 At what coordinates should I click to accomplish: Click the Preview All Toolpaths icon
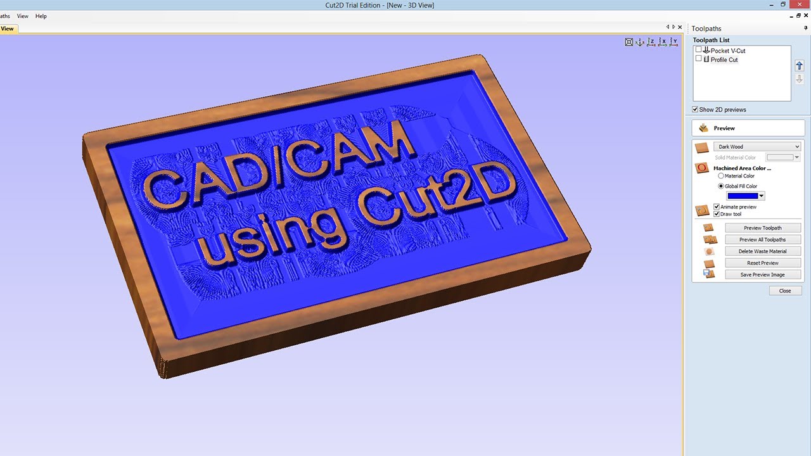[710, 239]
